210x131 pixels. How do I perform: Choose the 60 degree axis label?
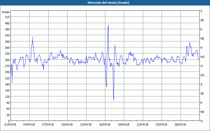coord(8,109)
